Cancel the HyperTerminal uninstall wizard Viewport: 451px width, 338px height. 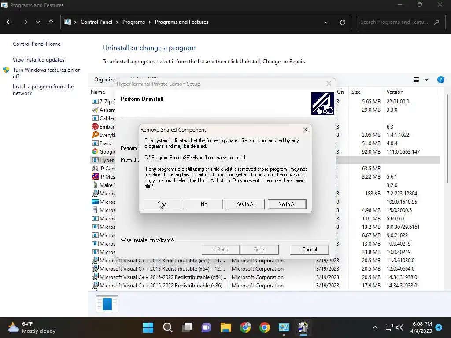(309, 250)
